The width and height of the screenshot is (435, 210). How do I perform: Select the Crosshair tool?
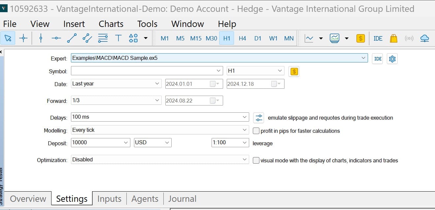click(x=23, y=38)
